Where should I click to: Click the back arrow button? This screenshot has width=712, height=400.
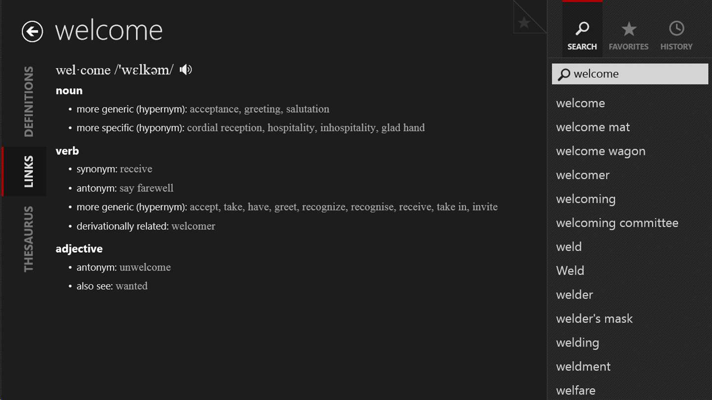tap(33, 32)
